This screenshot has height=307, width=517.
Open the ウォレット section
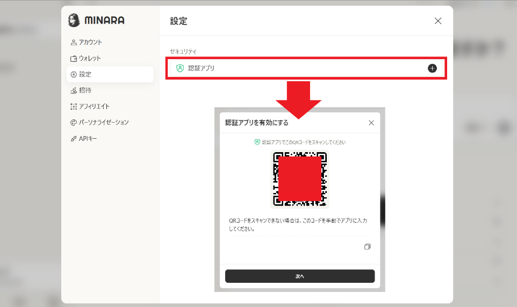[85, 59]
